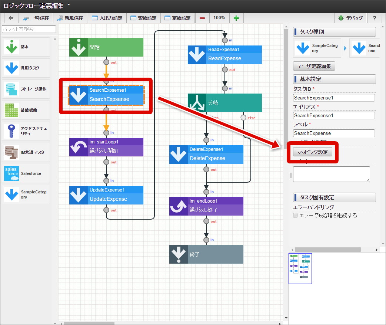Click the 100% zoom level indicator

pos(219,18)
